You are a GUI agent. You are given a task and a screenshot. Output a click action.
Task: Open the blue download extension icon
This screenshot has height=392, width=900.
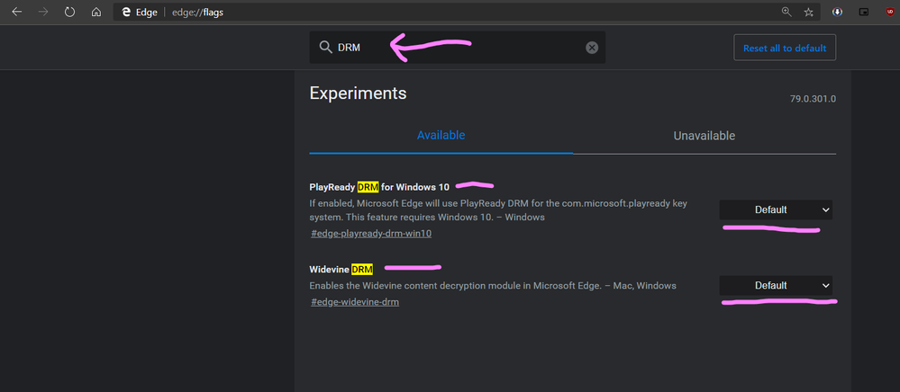[838, 12]
